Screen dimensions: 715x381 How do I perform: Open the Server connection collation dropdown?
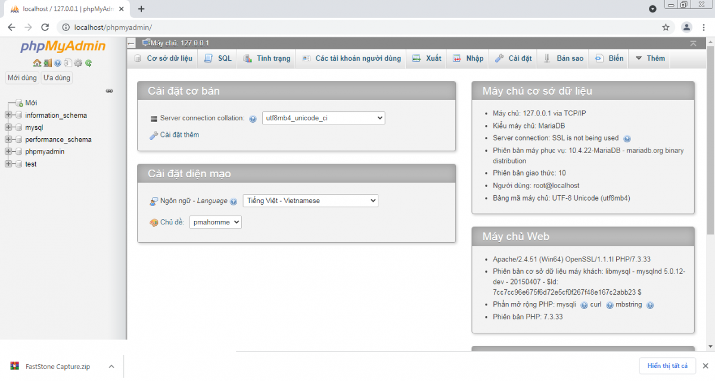coord(324,118)
